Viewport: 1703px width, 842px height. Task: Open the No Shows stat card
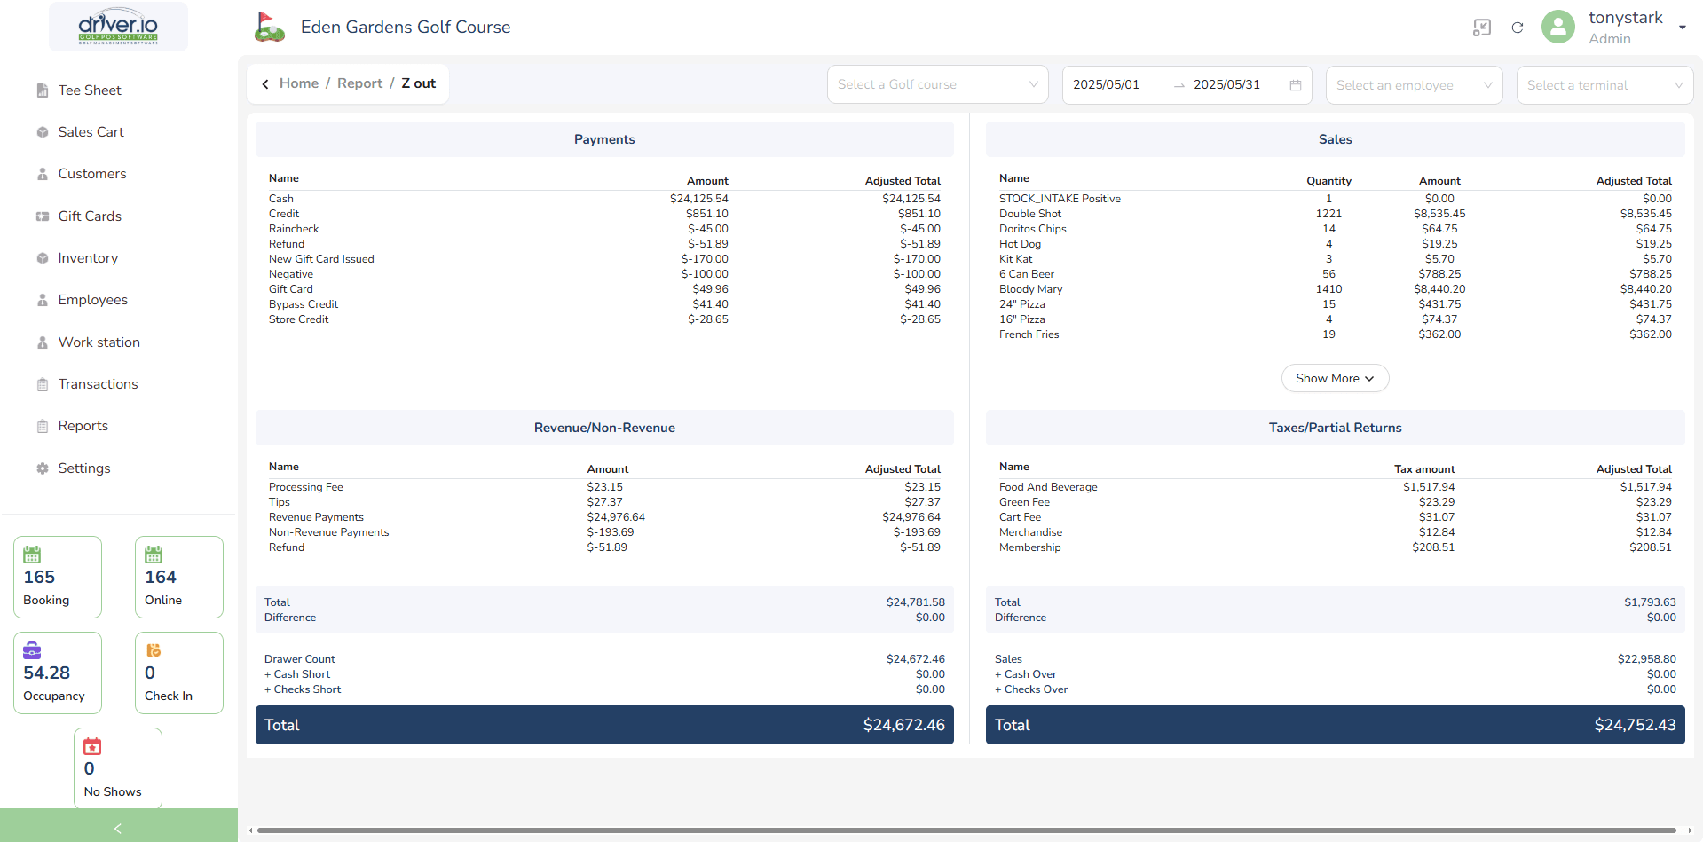click(x=117, y=767)
